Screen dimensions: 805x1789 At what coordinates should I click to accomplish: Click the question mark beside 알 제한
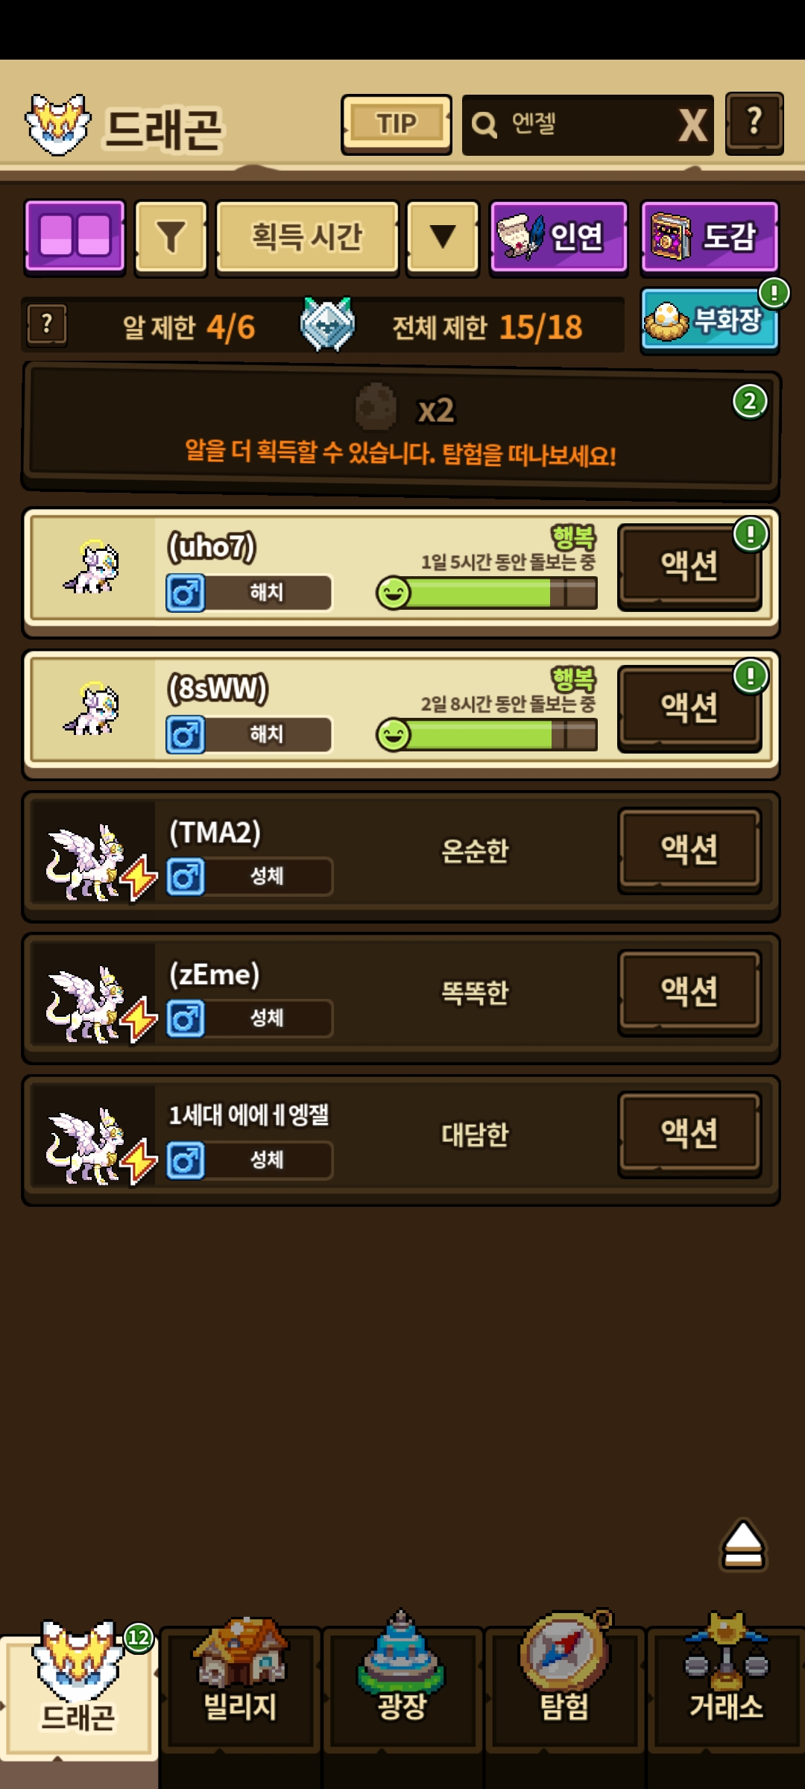coord(47,325)
